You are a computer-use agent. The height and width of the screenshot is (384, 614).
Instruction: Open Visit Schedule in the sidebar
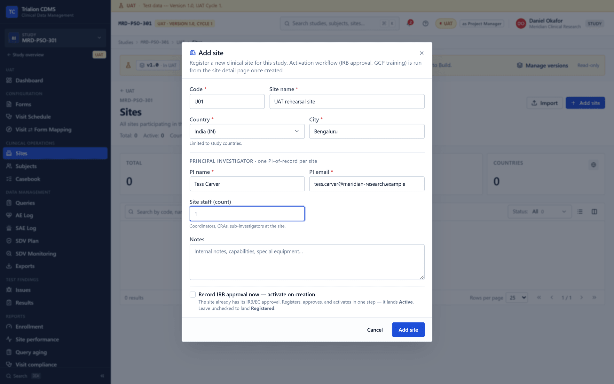click(x=55, y=117)
